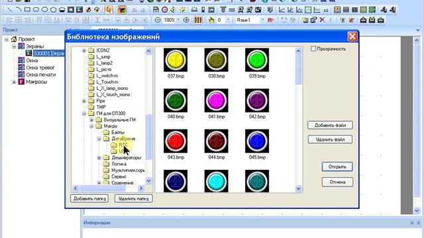Screen dimensions: 424x238
Task: Click the highlighted image library toolbar icon
Action: point(122,10)
